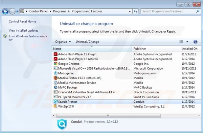The height and width of the screenshot is (133, 203).
Task: Select the Adobe Flash Player 12 ActiveX name
Action: coord(78,59)
